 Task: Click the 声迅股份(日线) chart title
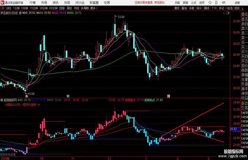[x=9, y=13]
